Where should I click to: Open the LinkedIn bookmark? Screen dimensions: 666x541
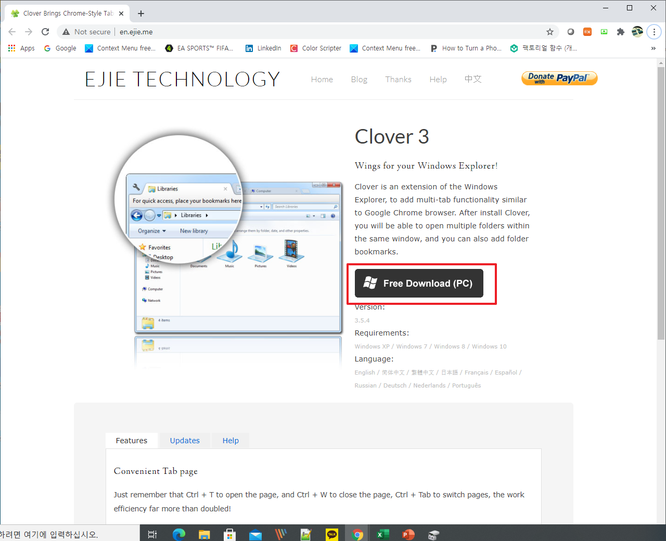[x=263, y=48]
